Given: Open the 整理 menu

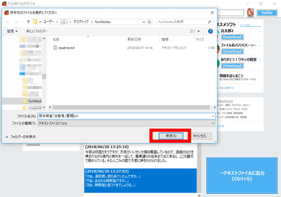Looking at the screenshot, I should click(12, 31).
